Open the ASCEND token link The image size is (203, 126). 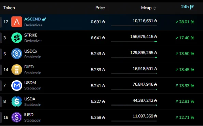[x=32, y=19]
